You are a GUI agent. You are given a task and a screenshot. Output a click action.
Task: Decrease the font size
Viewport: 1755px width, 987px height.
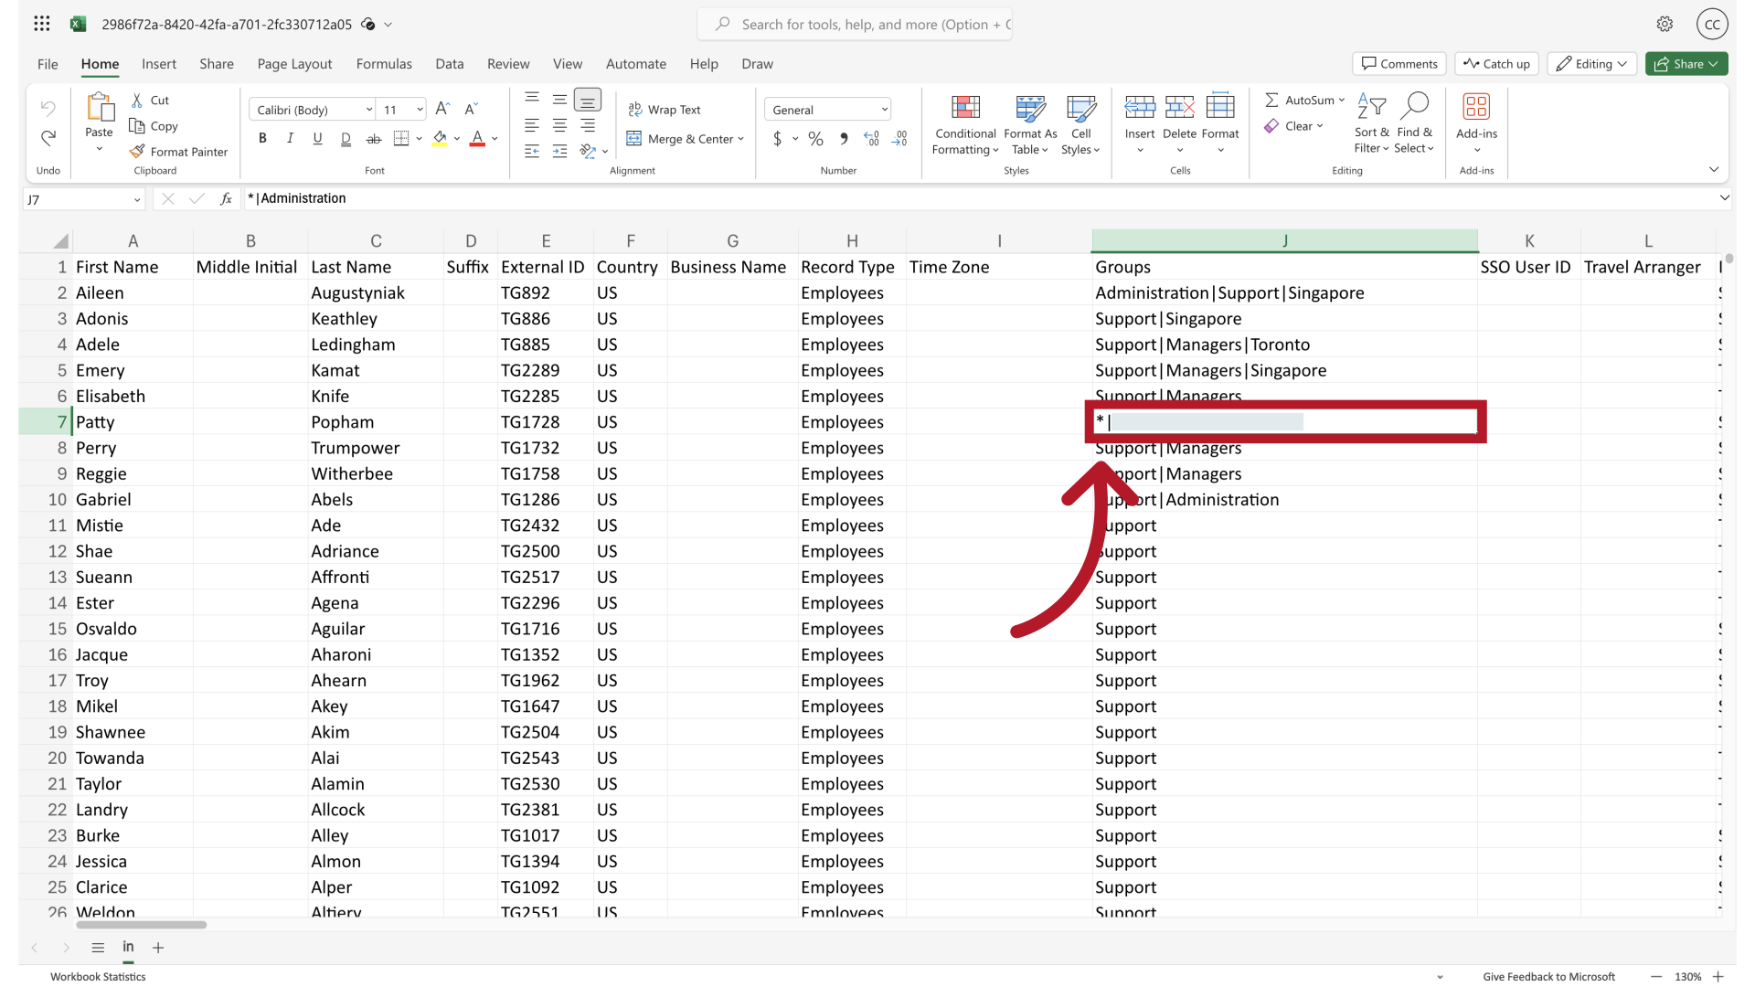[x=471, y=110]
